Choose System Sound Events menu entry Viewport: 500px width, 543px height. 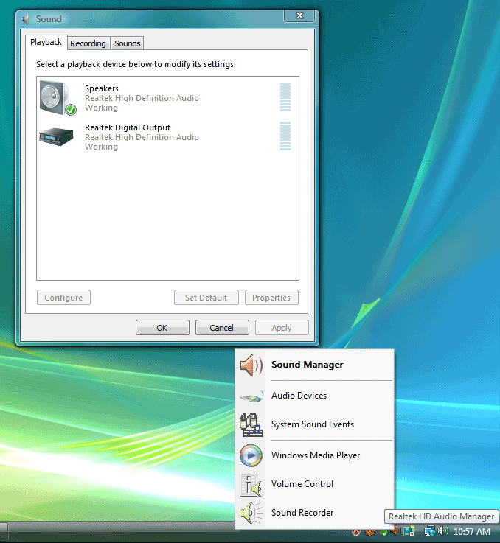pyautogui.click(x=314, y=424)
